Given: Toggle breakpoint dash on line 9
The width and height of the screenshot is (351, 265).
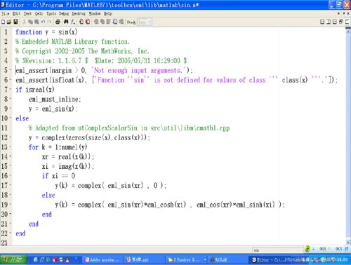Looking at the screenshot, I should click(x=11, y=109).
